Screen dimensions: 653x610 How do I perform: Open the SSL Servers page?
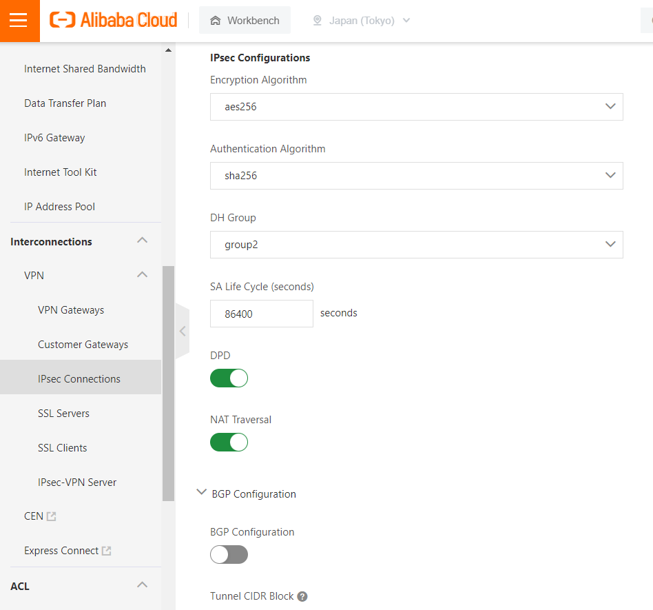[x=63, y=414]
